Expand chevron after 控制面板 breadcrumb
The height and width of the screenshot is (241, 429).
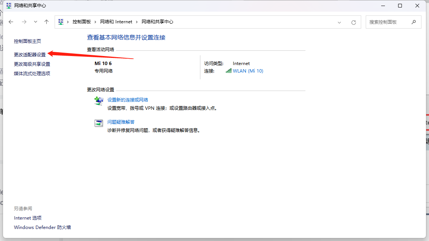click(x=95, y=22)
